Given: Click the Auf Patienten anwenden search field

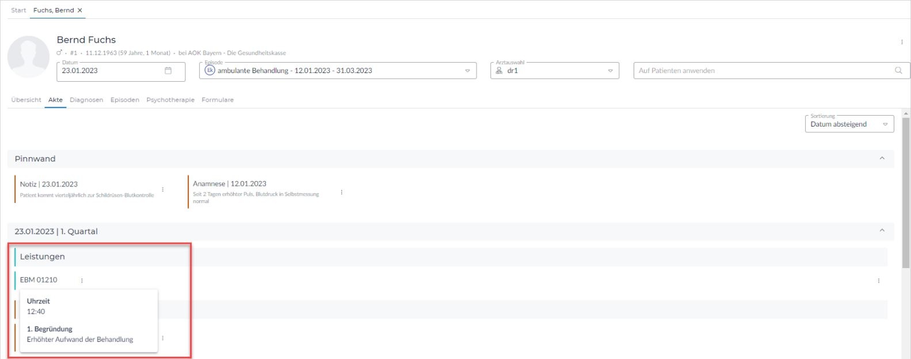Looking at the screenshot, I should tap(763, 71).
